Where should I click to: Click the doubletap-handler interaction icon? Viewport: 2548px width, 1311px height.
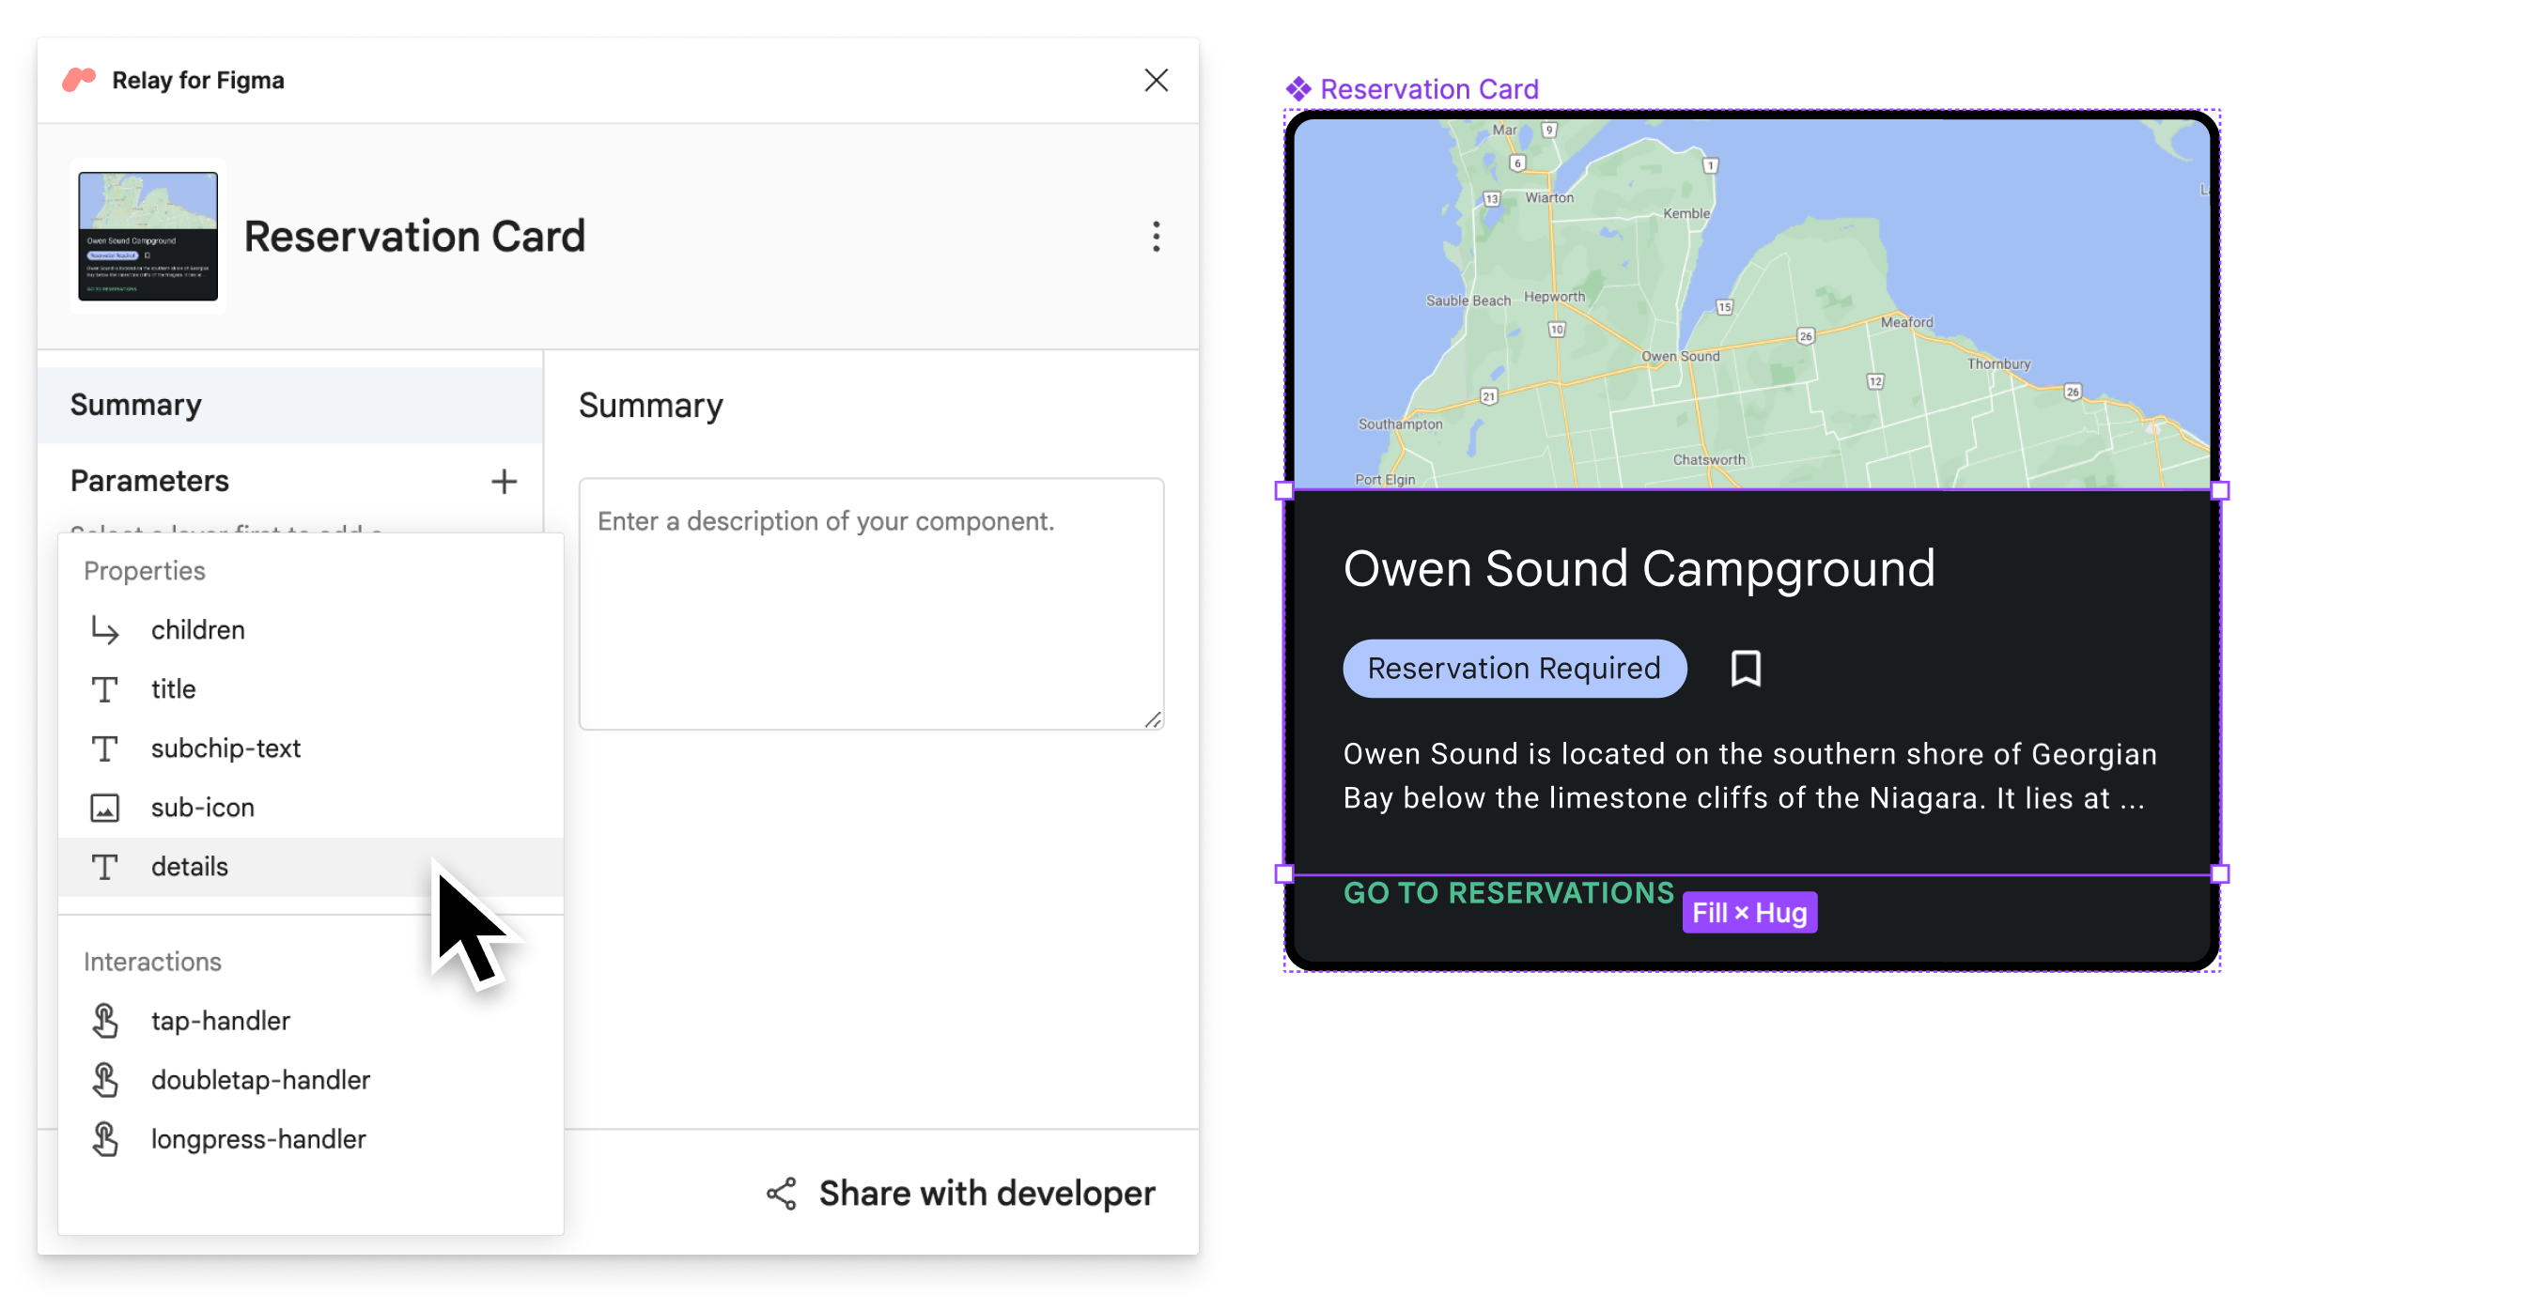[105, 1078]
